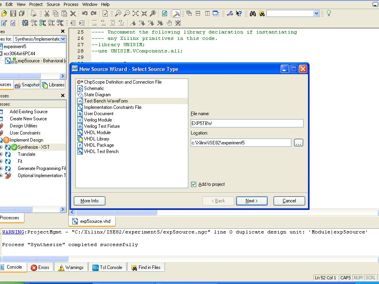Select the exp5source.vhd editor tab
The image size is (379, 284).
92,221
